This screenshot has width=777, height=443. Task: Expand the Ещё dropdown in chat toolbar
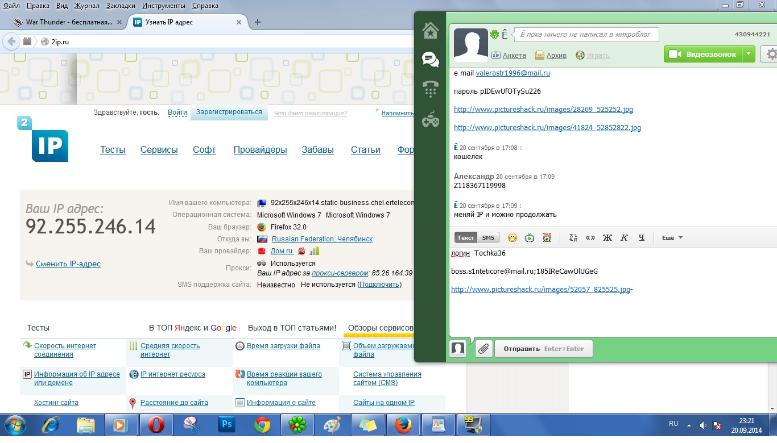point(672,237)
